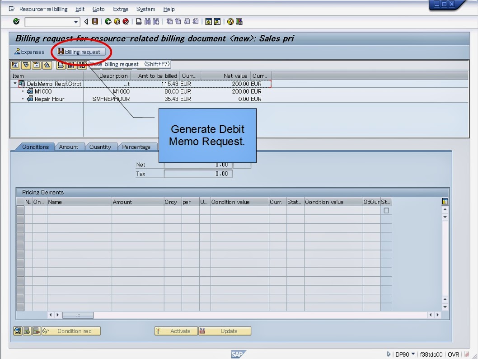Image resolution: width=478 pixels, height=359 pixels.
Task: Open the Goto menu
Action: tap(98, 9)
